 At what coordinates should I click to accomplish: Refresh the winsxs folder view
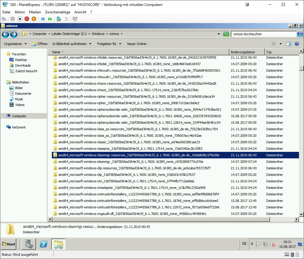tap(226, 34)
